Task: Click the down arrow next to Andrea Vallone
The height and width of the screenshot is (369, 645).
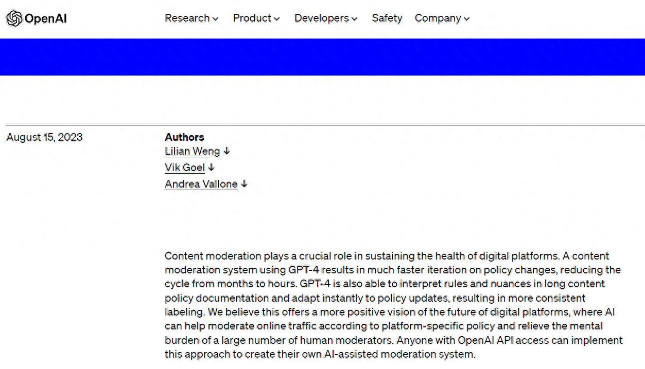Action: [245, 184]
